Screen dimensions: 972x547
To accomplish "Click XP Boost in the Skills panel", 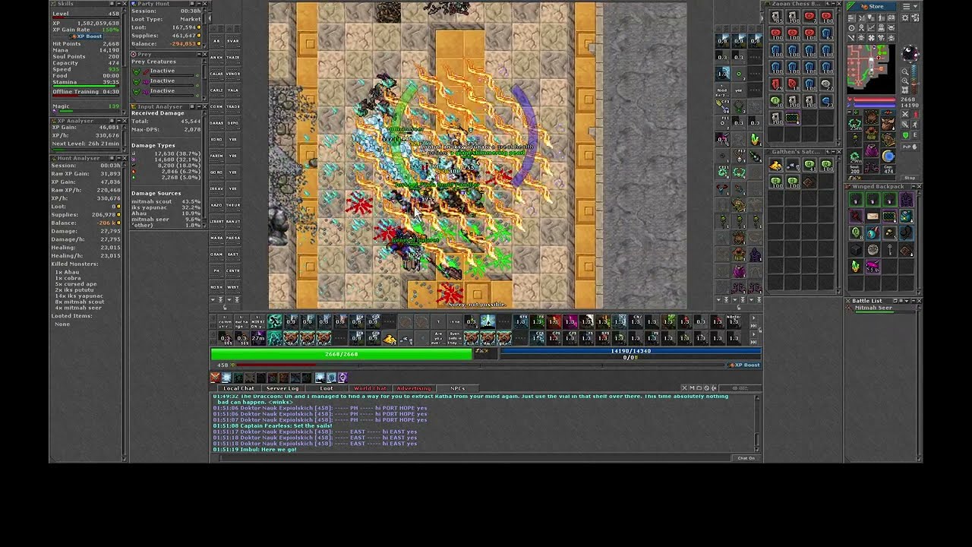I will pos(88,36).
